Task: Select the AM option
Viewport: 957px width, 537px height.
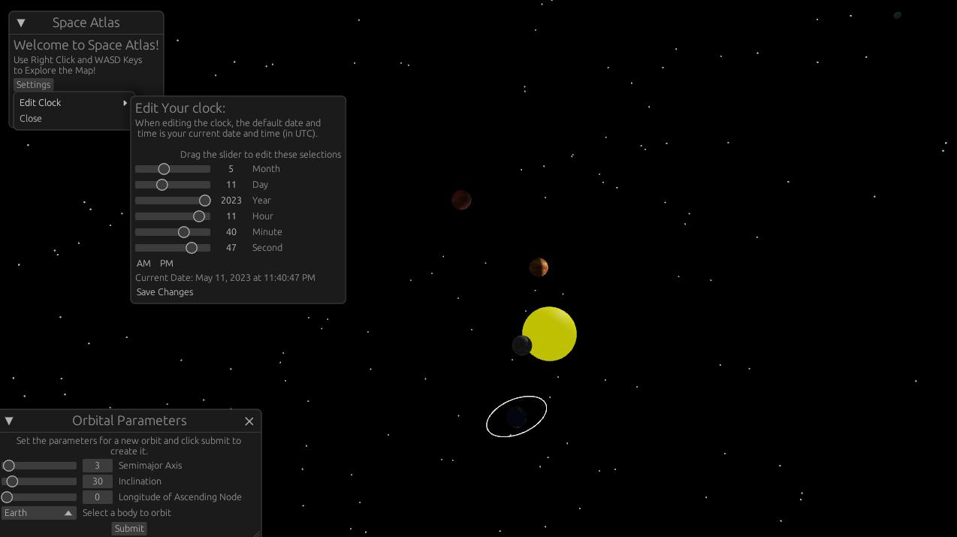Action: coord(143,264)
